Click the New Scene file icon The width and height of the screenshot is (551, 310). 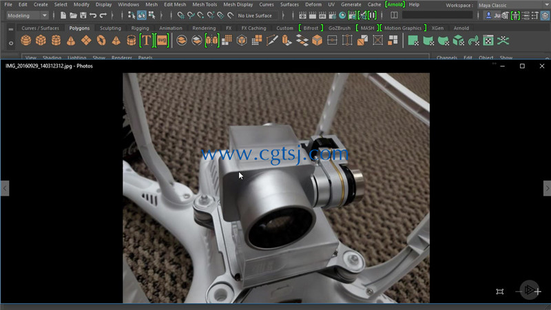[63, 15]
